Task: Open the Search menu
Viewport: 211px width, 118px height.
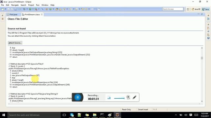Action: pyautogui.click(x=23, y=5)
